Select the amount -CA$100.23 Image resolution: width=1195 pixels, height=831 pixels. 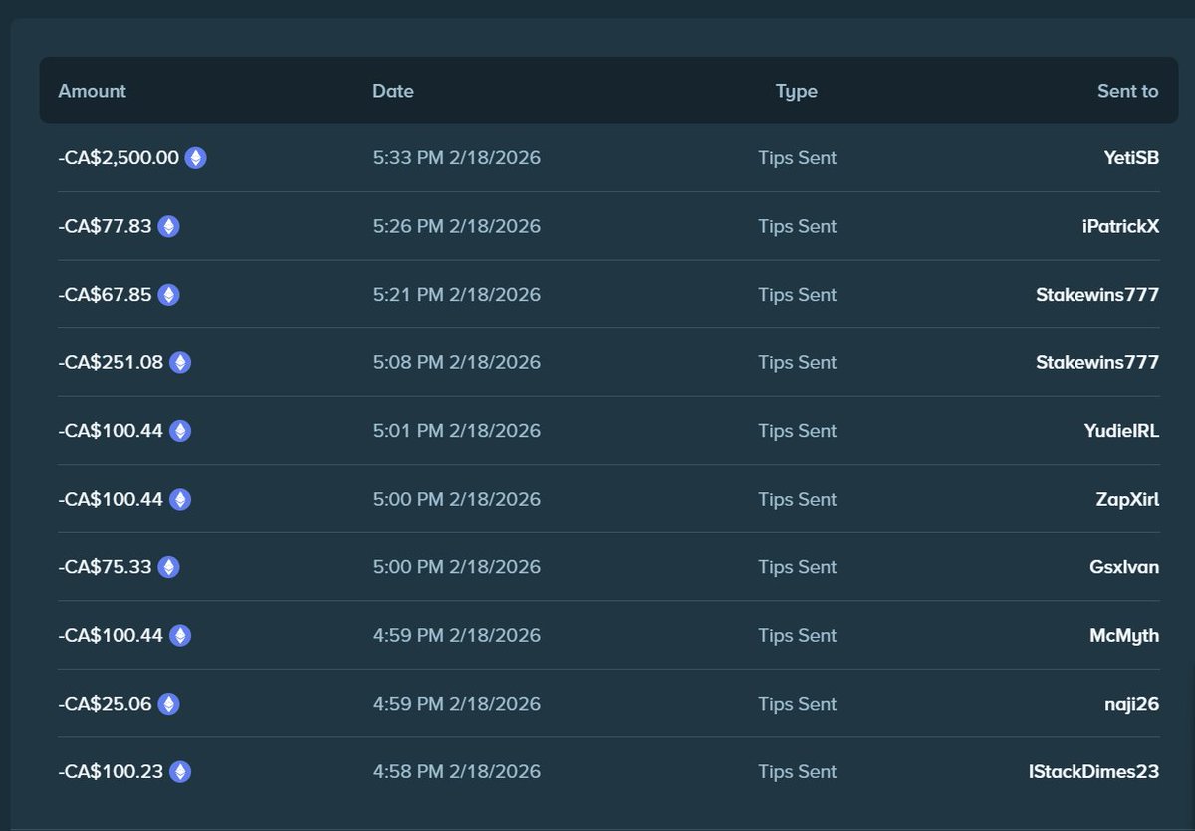pos(111,771)
